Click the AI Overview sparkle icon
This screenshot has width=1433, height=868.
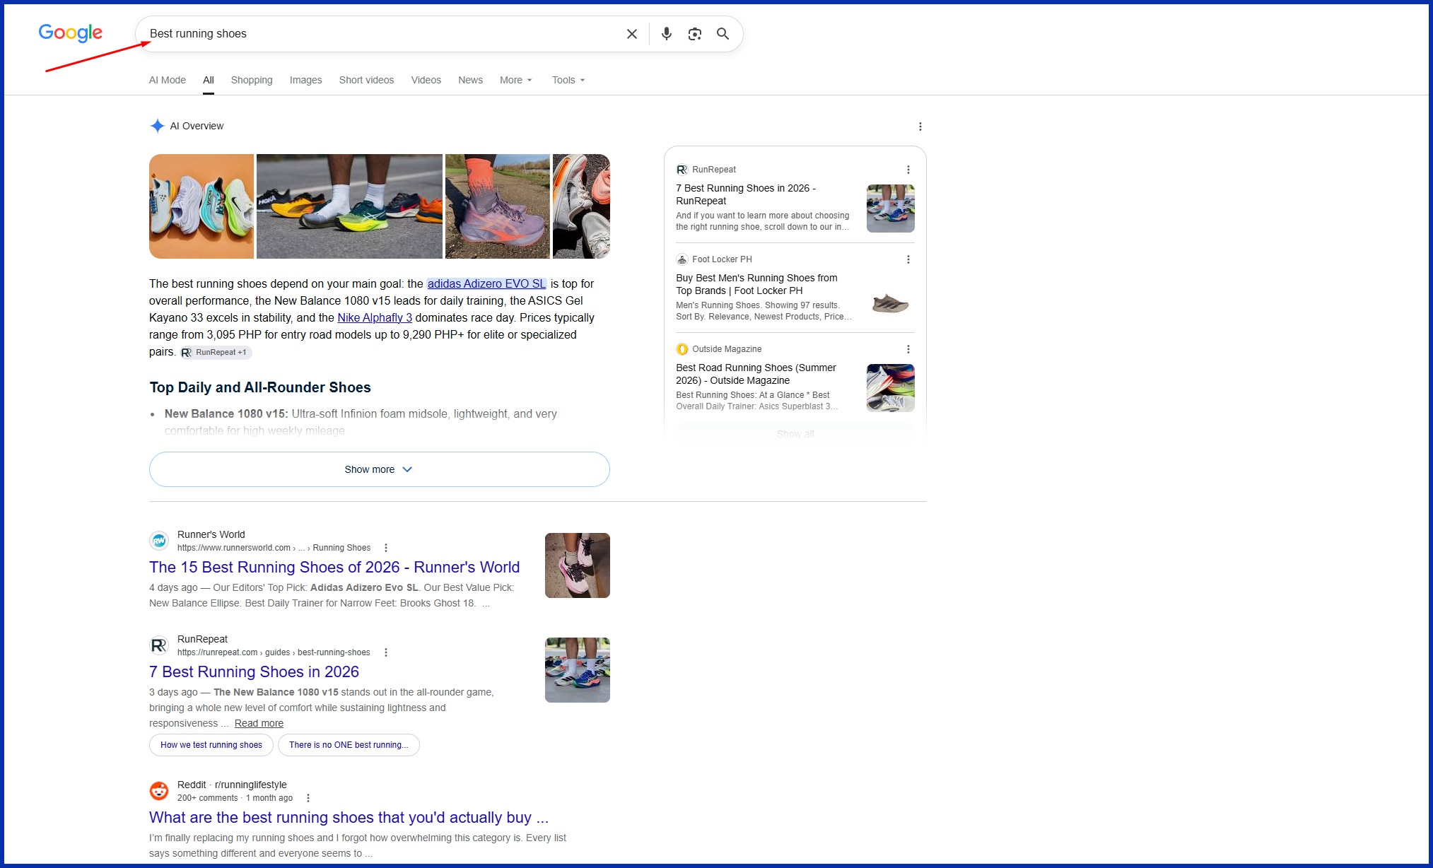(x=157, y=126)
